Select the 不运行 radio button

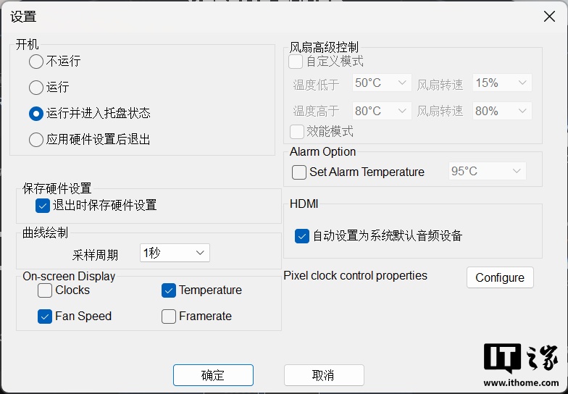point(36,62)
